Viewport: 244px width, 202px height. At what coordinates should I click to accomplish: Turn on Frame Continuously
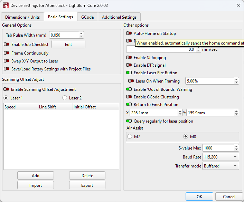(x=7, y=53)
